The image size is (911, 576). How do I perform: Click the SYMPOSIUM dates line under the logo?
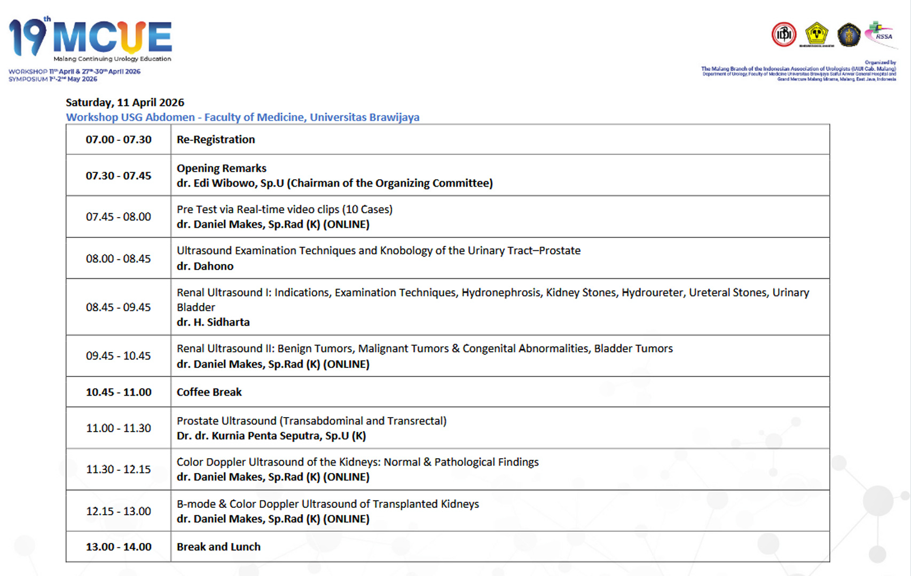coord(53,79)
